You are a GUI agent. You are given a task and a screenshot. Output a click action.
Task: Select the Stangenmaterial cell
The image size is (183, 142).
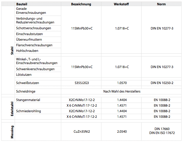28,100
